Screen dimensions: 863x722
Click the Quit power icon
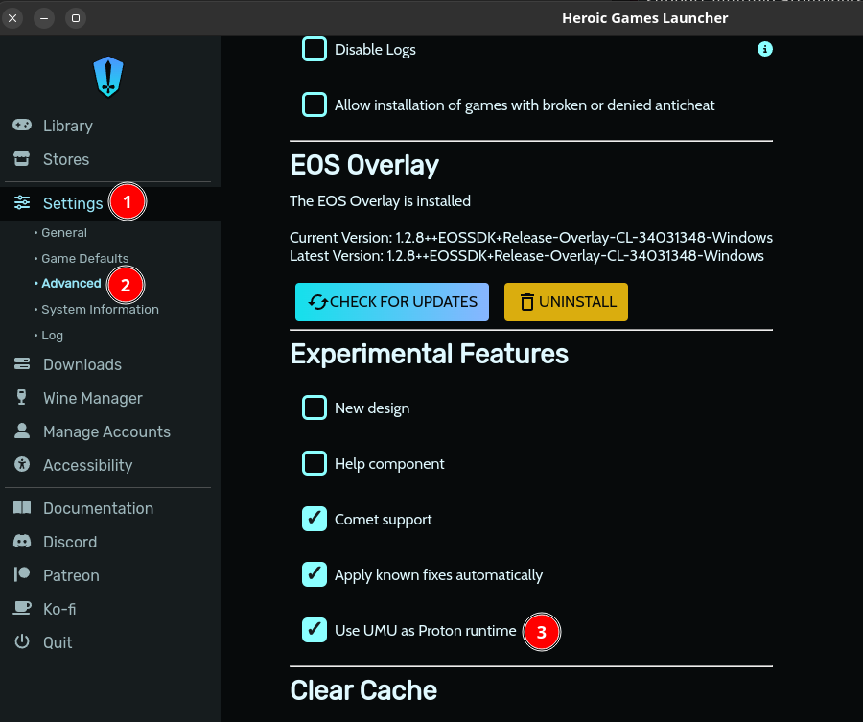tap(22, 641)
